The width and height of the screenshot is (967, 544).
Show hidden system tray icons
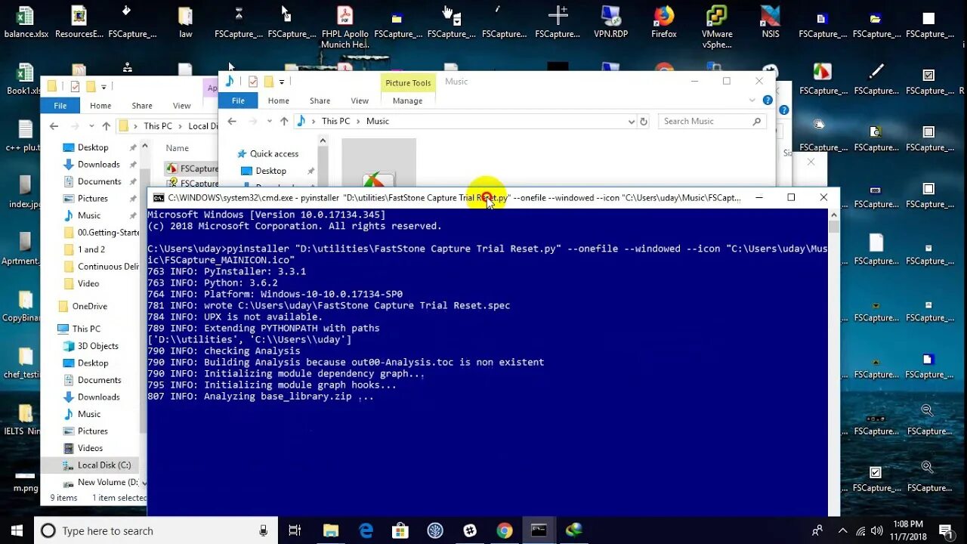842,530
